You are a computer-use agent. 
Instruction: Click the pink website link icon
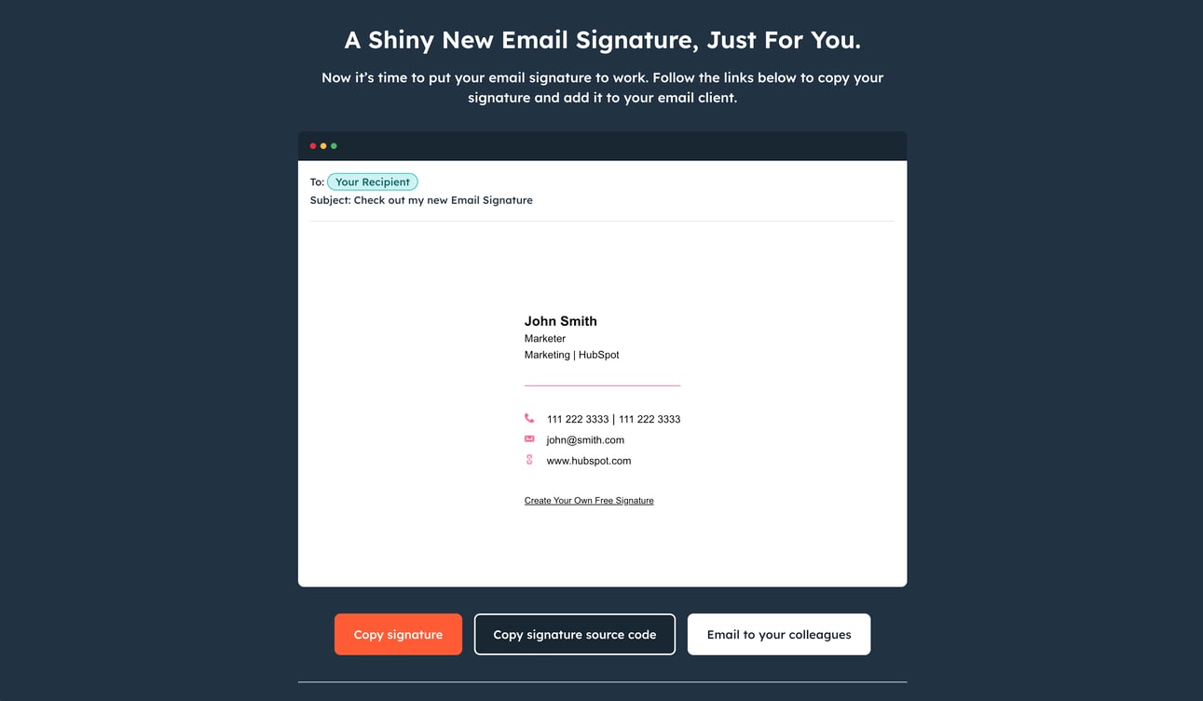(529, 460)
